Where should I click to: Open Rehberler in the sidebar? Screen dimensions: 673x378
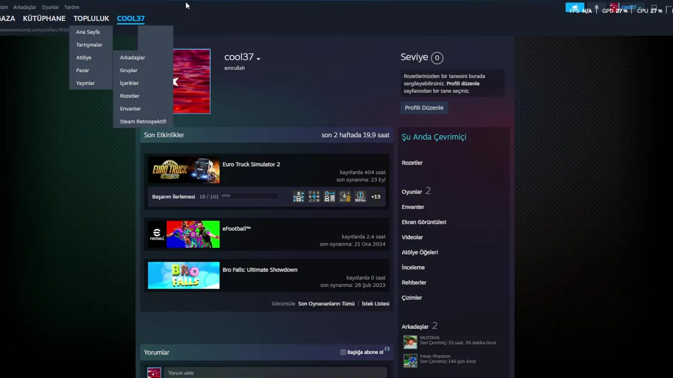pyautogui.click(x=414, y=282)
